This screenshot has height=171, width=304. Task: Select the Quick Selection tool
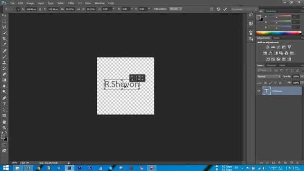(4, 33)
